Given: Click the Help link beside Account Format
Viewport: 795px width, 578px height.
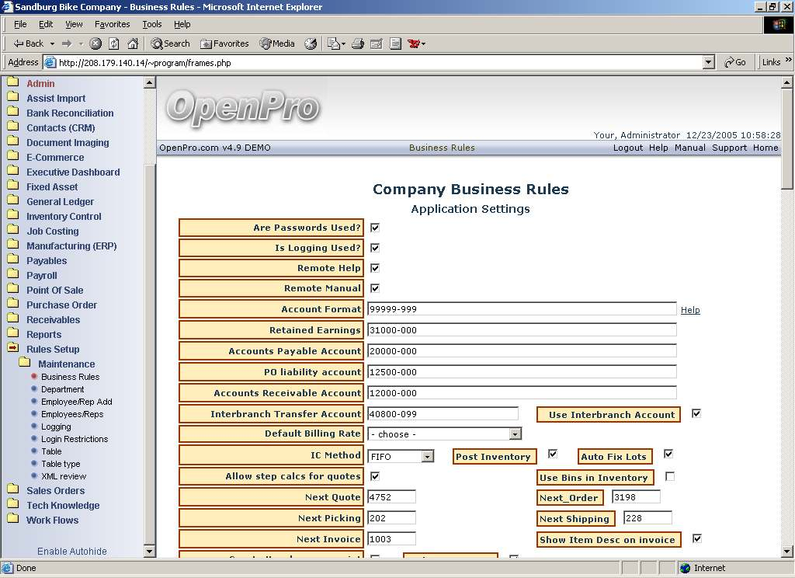Looking at the screenshot, I should pos(690,310).
